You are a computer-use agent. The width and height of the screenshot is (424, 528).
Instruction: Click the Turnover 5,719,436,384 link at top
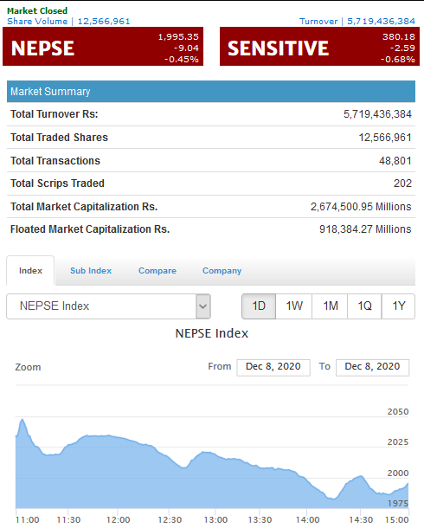pyautogui.click(x=357, y=22)
